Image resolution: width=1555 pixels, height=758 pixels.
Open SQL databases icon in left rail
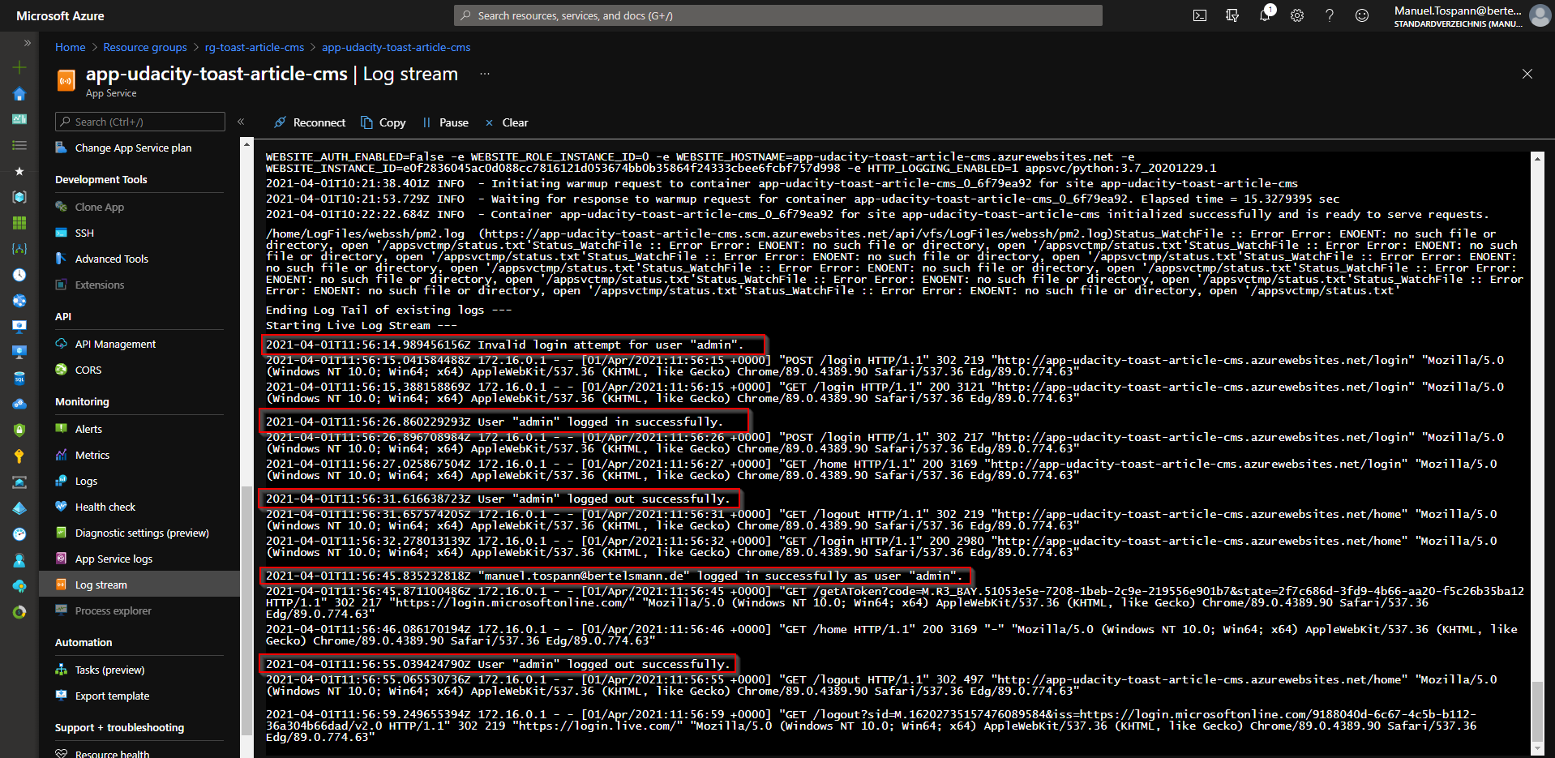pos(19,379)
